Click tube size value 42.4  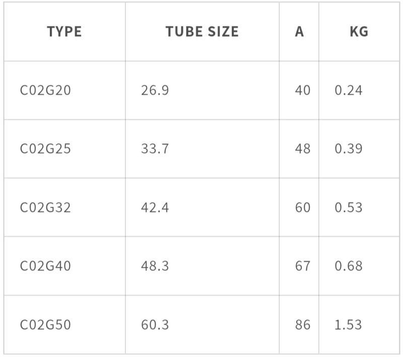click(x=155, y=207)
